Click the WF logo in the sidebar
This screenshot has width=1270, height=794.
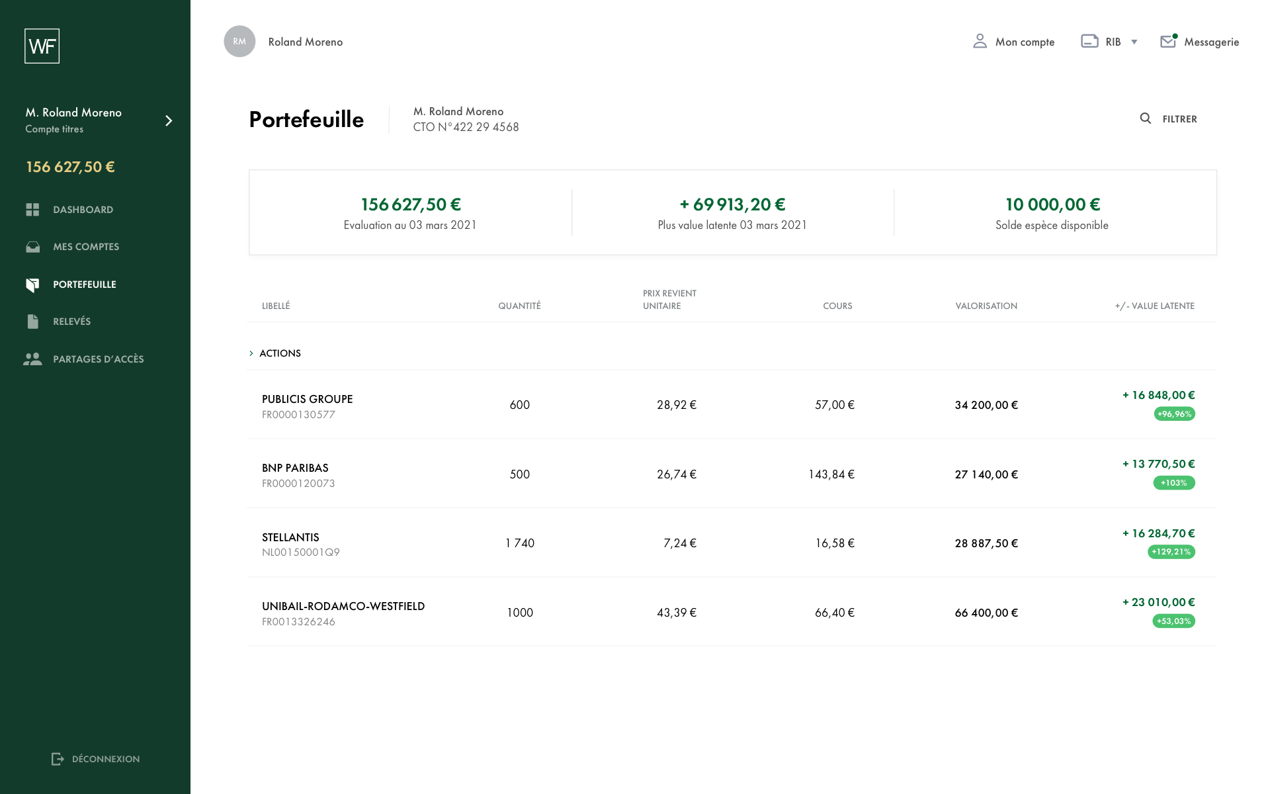tap(42, 46)
